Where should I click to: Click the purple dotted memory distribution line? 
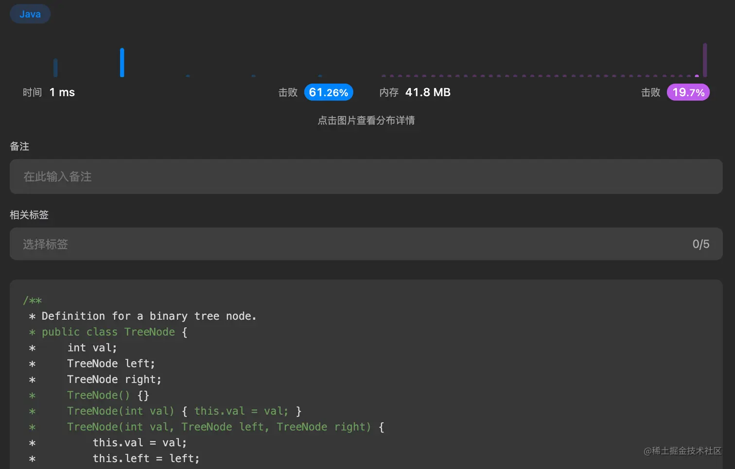[535, 76]
